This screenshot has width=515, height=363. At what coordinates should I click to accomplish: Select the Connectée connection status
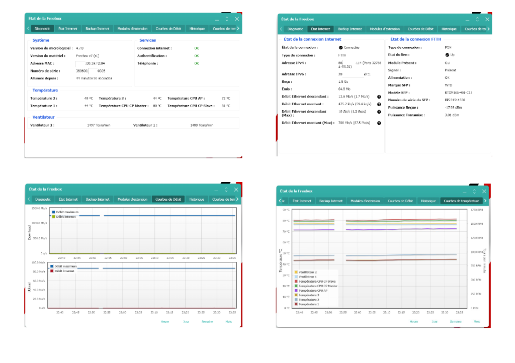coord(349,48)
